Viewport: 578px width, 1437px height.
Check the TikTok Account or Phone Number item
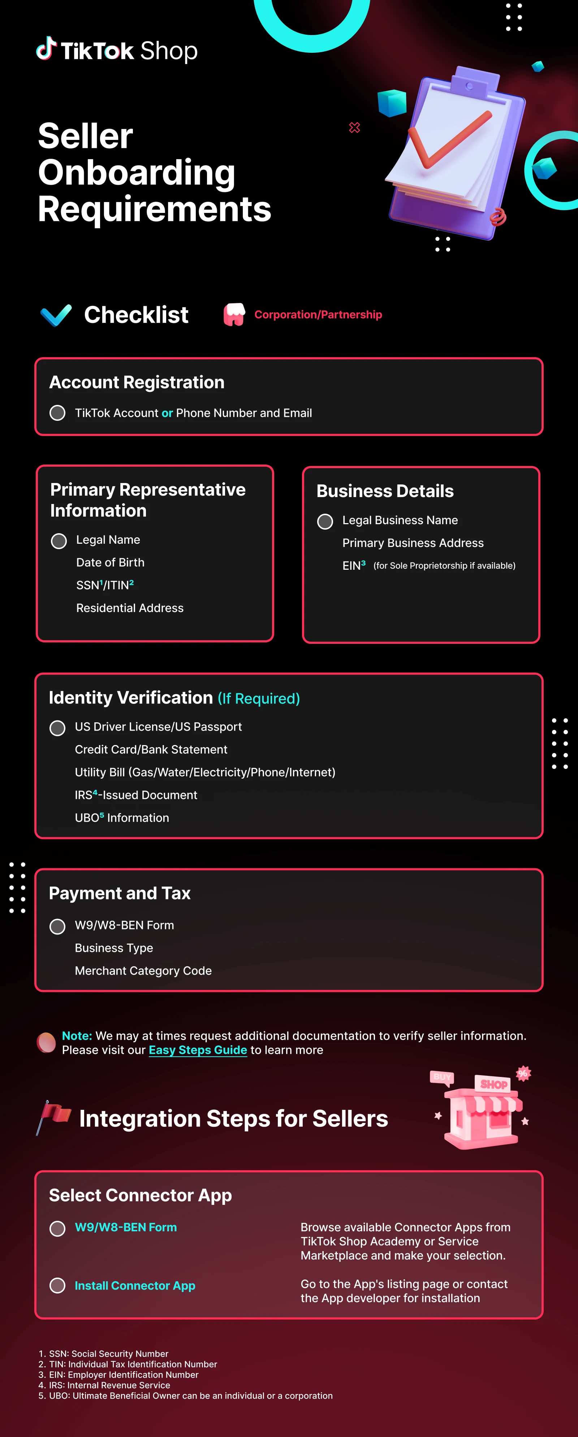pyautogui.click(x=57, y=413)
